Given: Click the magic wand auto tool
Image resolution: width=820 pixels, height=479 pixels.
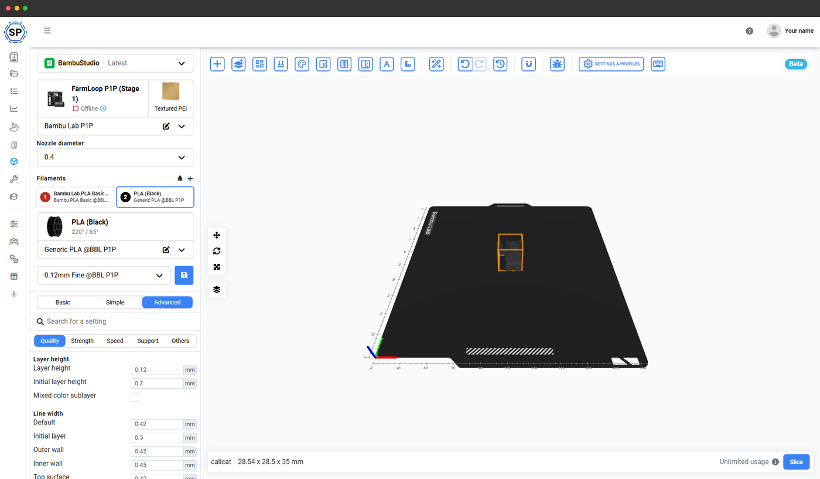Looking at the screenshot, I should coord(436,64).
